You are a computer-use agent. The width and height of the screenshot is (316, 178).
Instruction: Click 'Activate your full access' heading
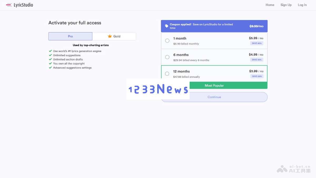click(x=75, y=23)
